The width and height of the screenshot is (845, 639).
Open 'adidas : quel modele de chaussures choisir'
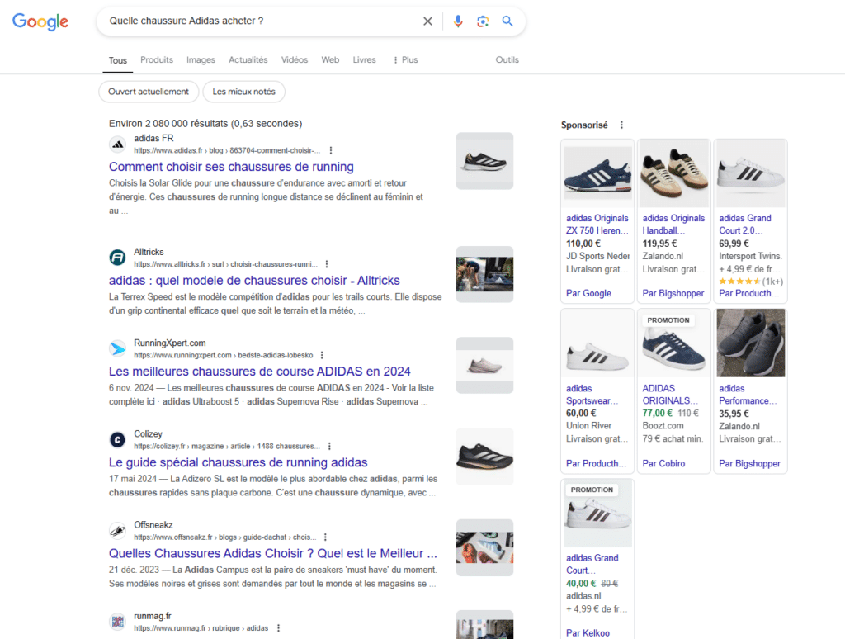click(x=254, y=281)
